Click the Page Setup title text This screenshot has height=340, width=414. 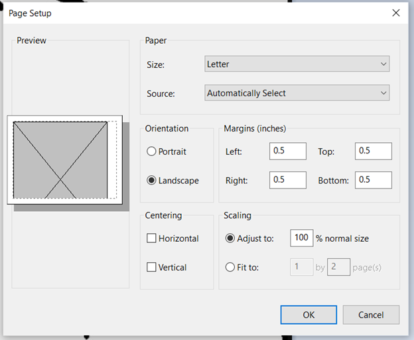(30, 13)
